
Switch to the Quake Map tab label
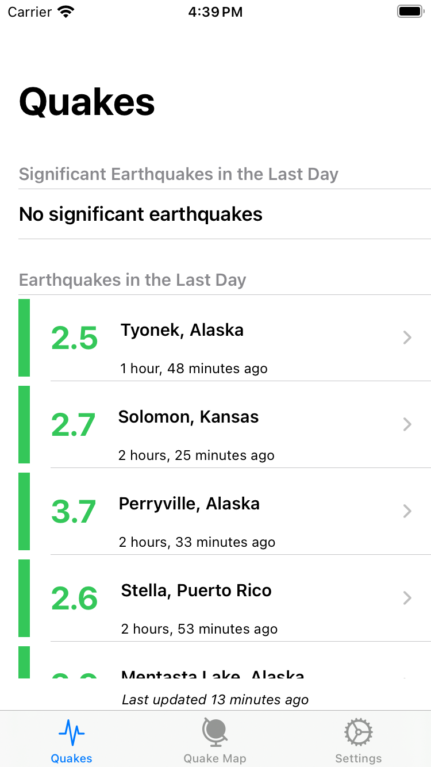click(x=215, y=758)
